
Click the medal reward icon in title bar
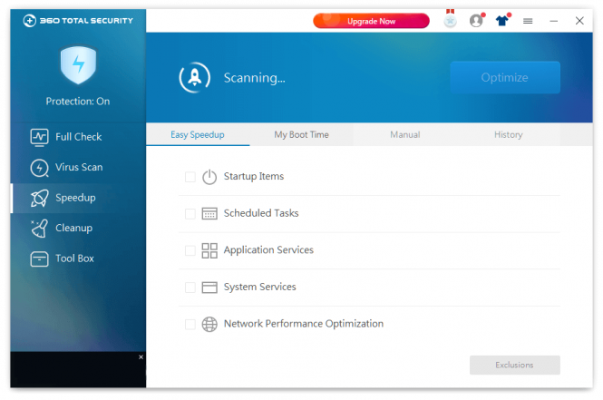(450, 19)
